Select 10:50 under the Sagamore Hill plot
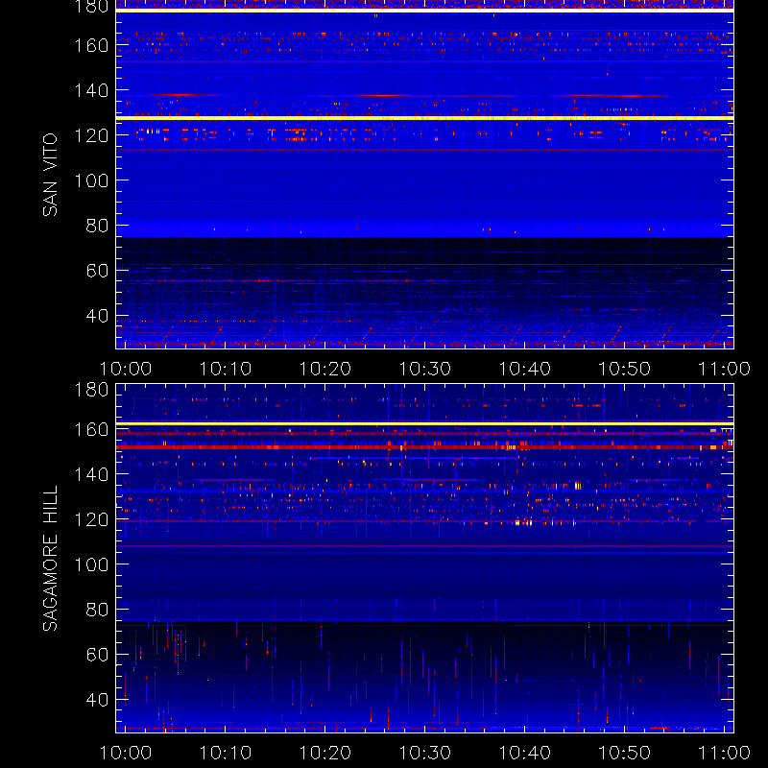768x768 pixels. pyautogui.click(x=625, y=753)
